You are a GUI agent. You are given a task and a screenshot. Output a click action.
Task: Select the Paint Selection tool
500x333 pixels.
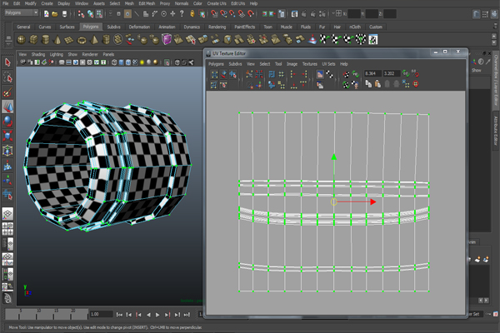pos(7,92)
